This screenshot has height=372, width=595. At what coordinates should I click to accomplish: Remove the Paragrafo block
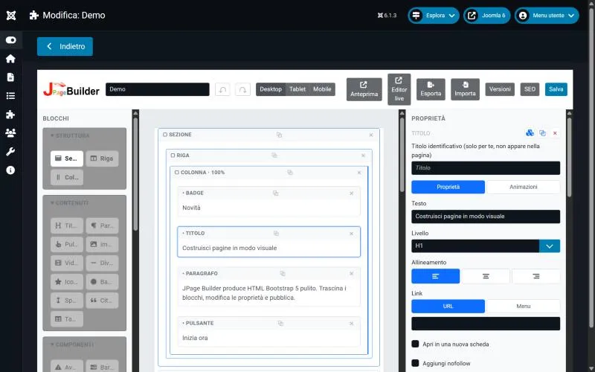(351, 273)
